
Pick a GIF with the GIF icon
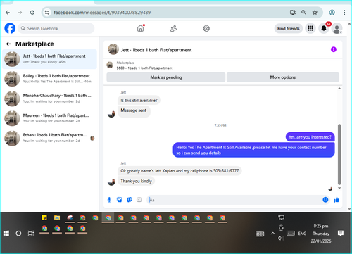tap(139, 200)
